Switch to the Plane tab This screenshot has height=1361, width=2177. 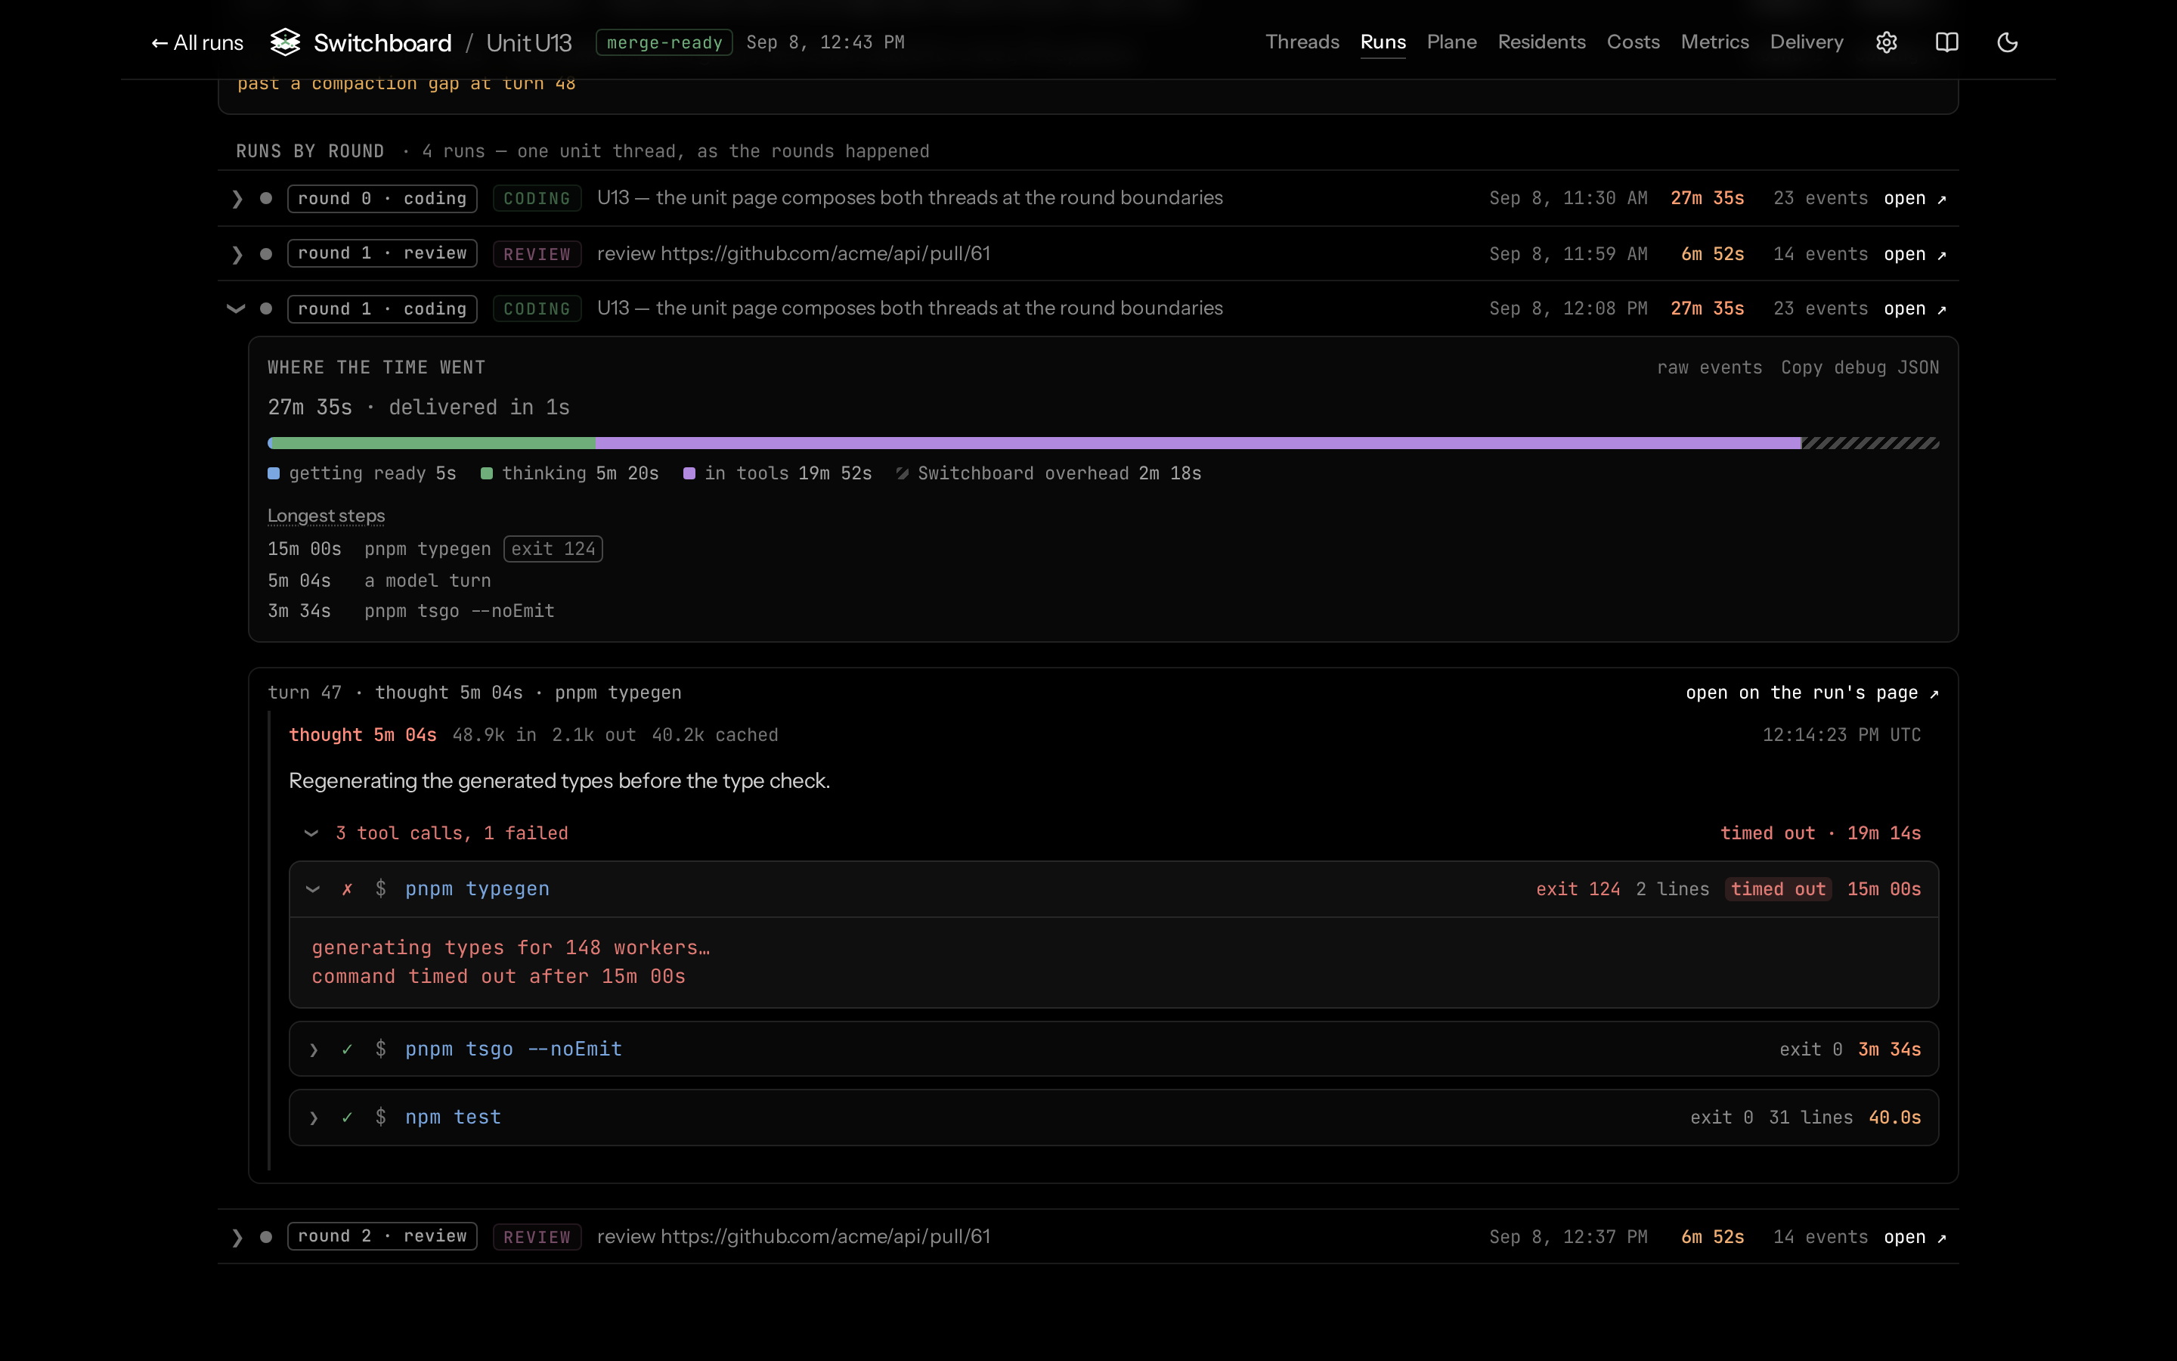click(x=1451, y=42)
